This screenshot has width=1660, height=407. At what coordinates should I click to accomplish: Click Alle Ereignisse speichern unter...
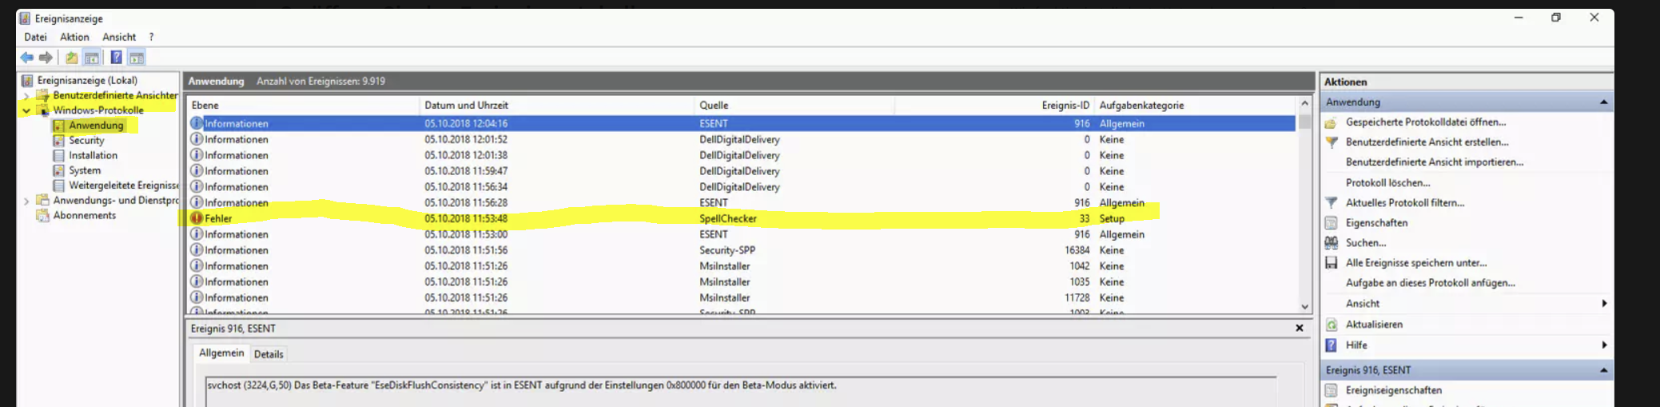click(x=1416, y=263)
